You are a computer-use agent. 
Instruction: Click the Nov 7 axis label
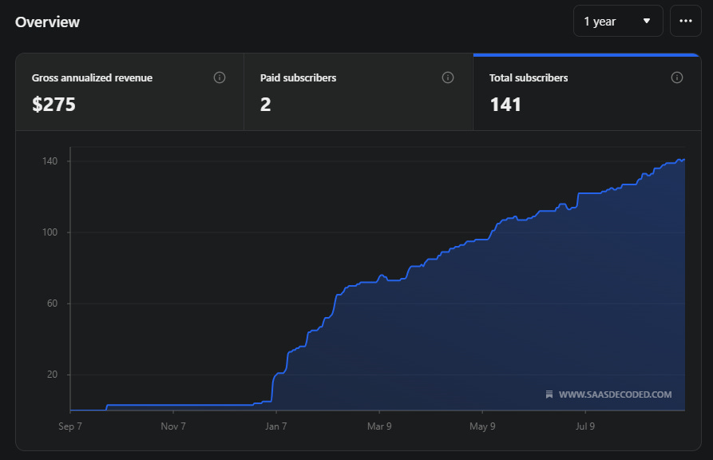(173, 426)
